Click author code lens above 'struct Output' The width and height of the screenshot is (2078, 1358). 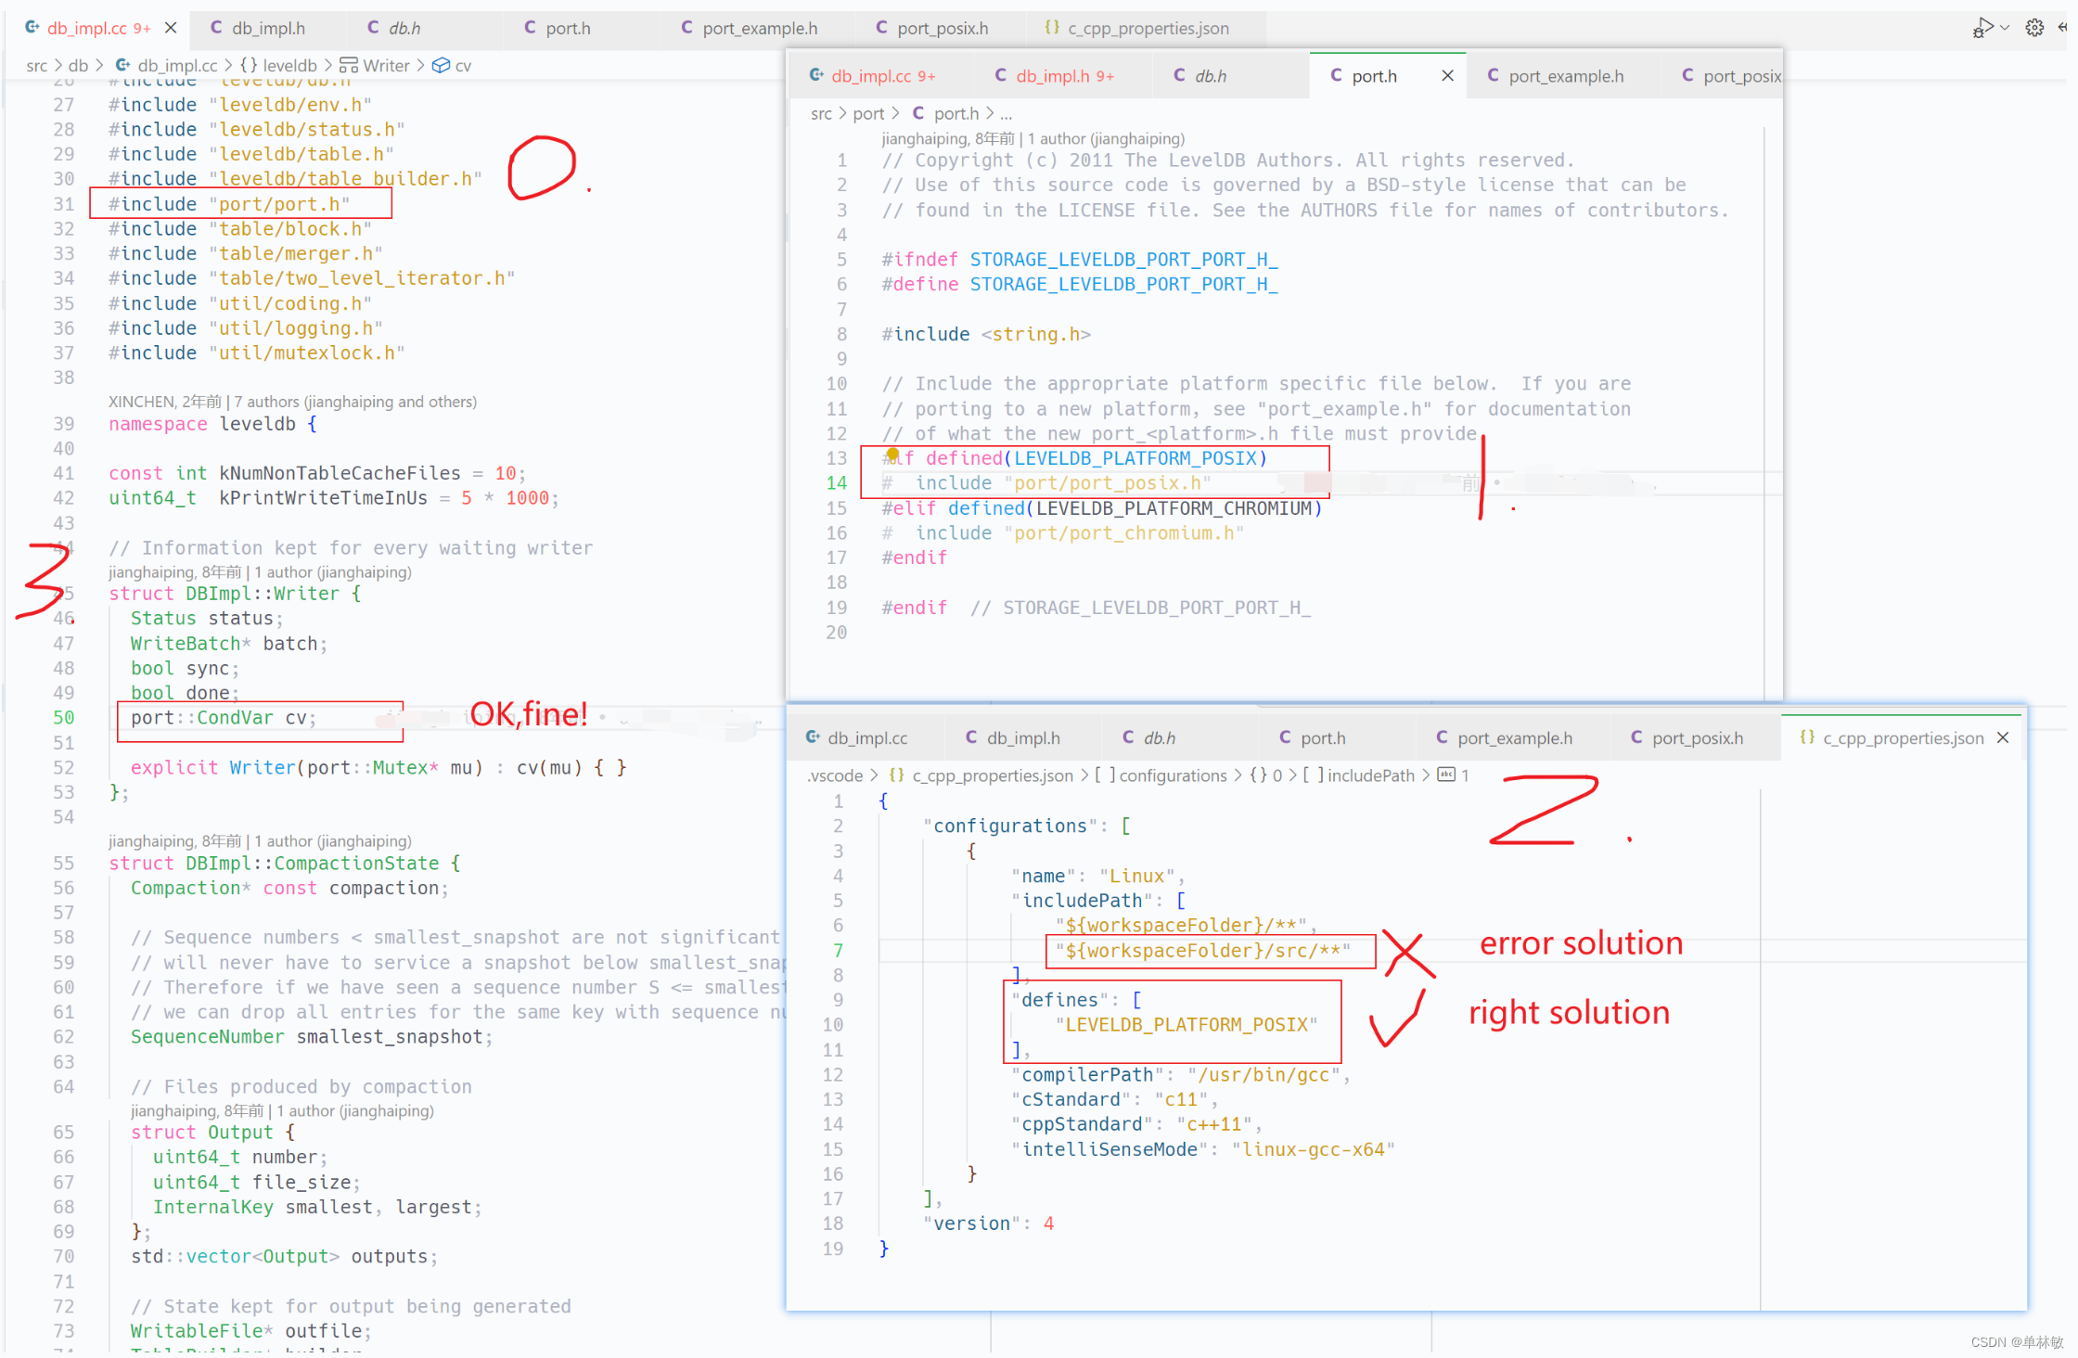282,1111
